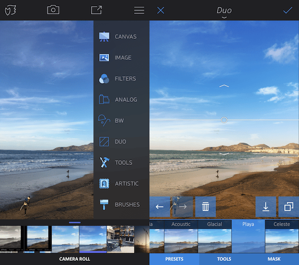Open the ARTISTIC menu entry
This screenshot has height=265, width=299.
pos(127,183)
